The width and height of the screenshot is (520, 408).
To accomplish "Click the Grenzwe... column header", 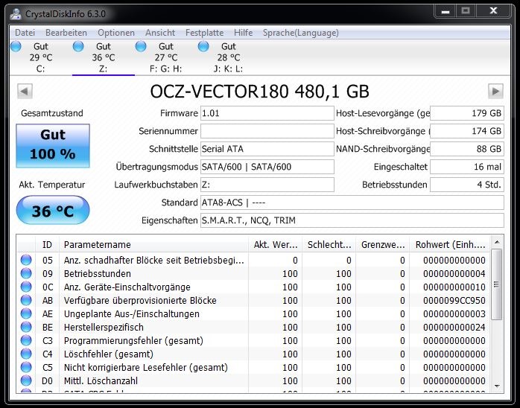I will tap(383, 245).
